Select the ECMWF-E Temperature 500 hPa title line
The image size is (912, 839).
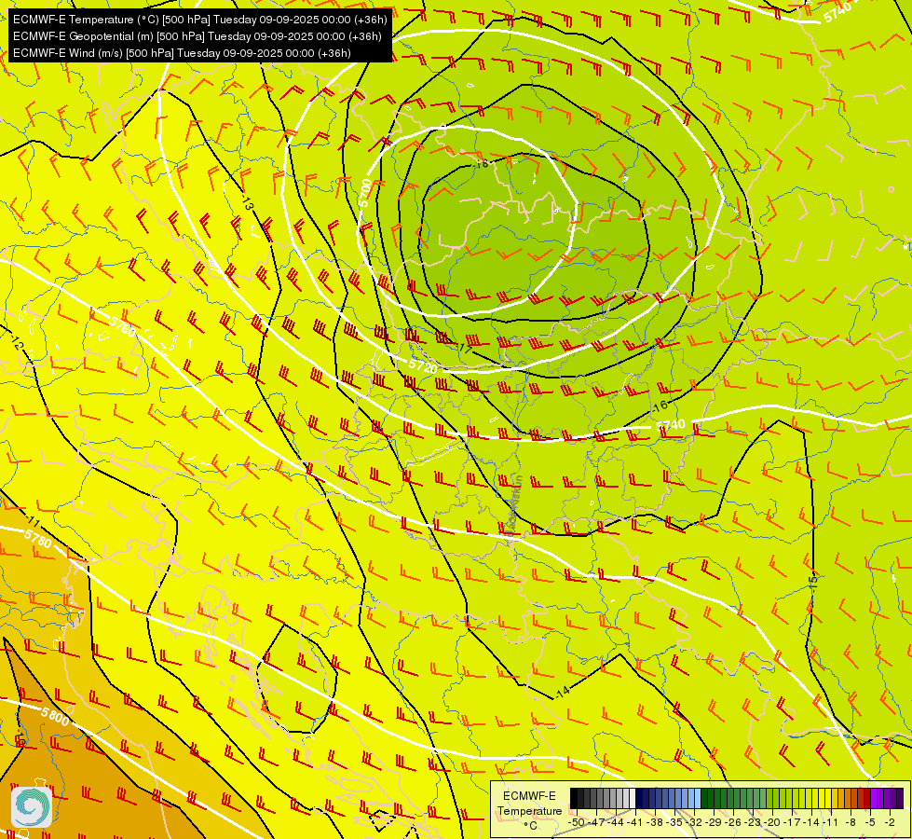200,20
